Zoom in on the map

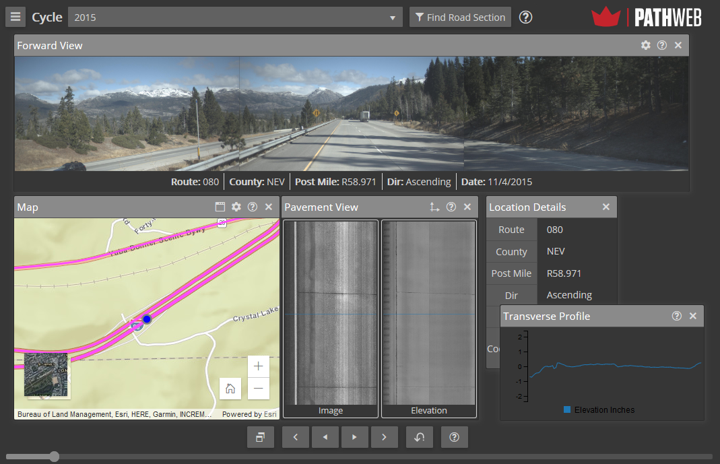coord(258,366)
